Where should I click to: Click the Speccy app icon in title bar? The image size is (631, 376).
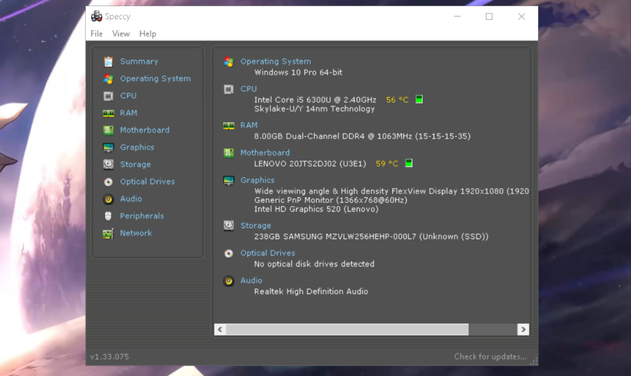(97, 17)
